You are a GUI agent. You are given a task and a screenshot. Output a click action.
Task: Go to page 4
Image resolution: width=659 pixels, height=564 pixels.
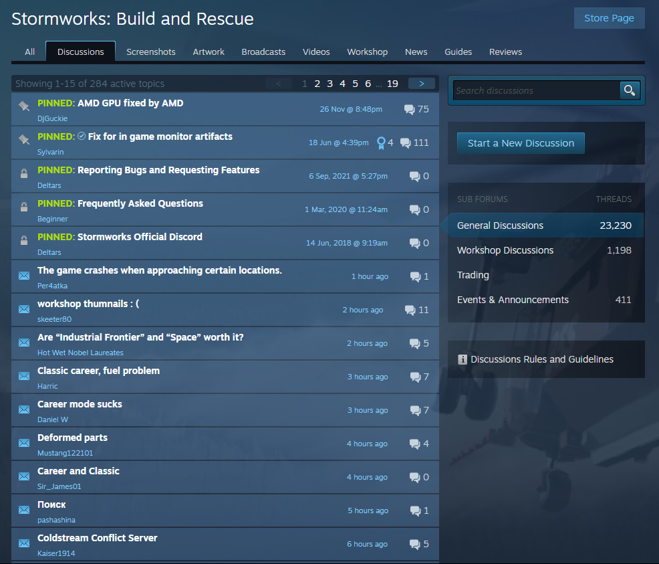click(342, 84)
